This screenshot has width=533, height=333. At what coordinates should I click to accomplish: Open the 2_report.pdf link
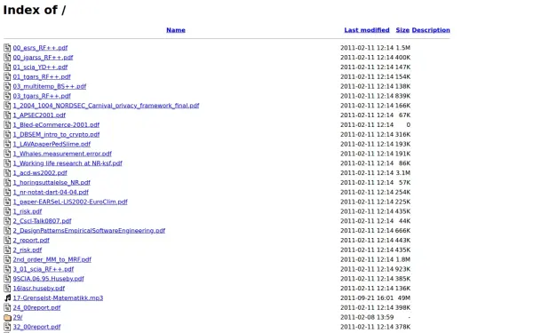pos(31,241)
